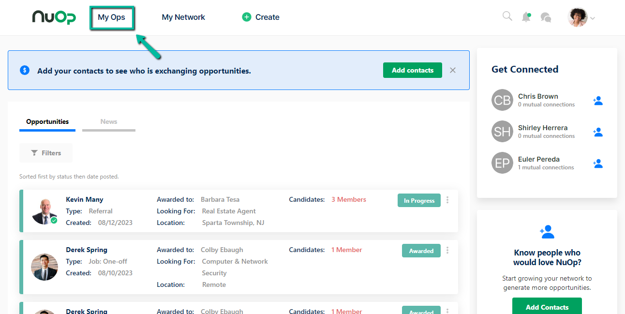Switch to the Opportunities tab

click(x=47, y=121)
